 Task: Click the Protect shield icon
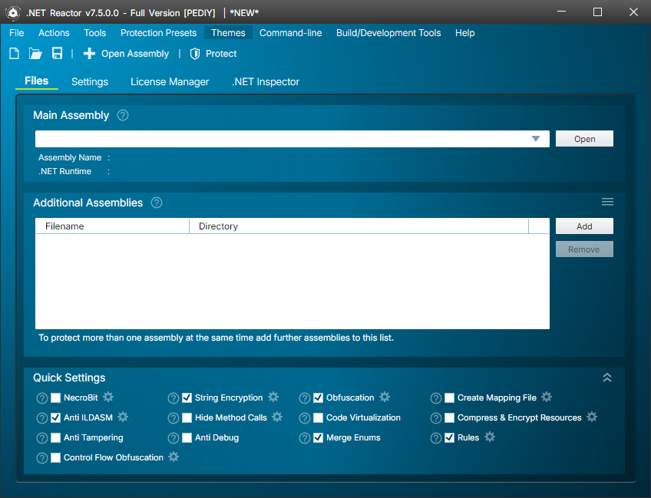[194, 54]
